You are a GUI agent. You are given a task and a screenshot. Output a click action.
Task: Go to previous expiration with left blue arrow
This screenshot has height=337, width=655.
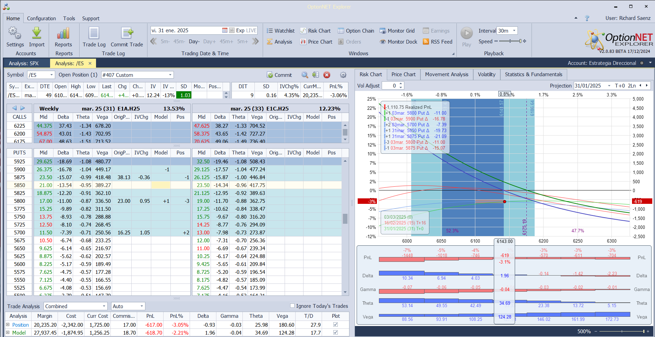click(14, 108)
